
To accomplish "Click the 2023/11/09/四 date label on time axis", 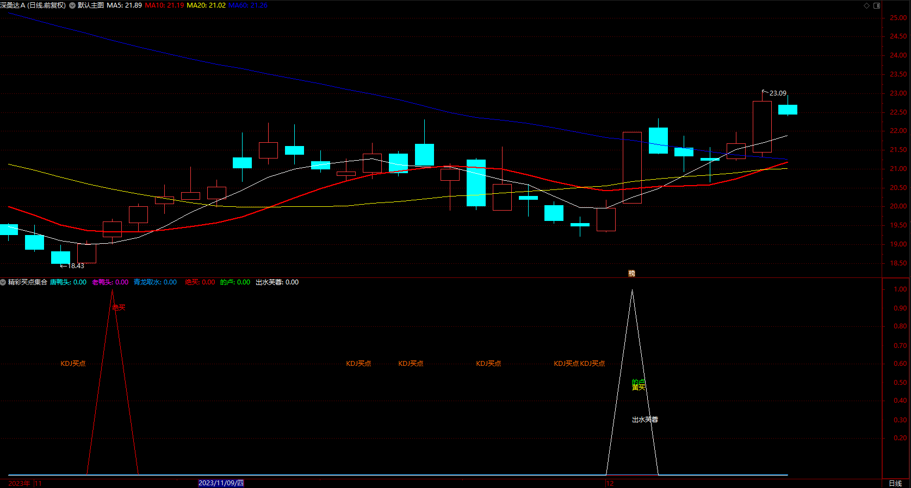I will coord(221,483).
